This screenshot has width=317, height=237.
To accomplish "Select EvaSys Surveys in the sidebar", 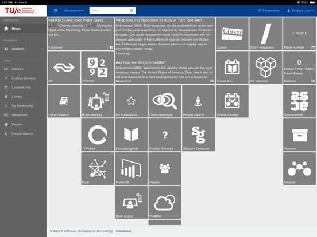I will coord(23,78).
